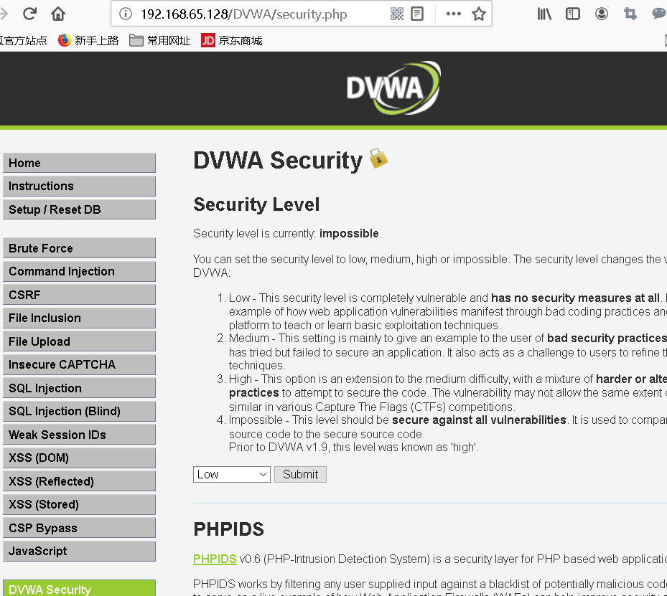Screen dimensions: 667x596
Task: Select Command Injection menu entry
Action: [x=79, y=271]
